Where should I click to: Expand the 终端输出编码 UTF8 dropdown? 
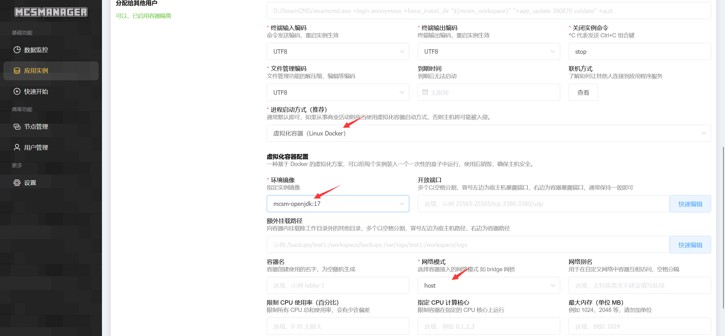[x=489, y=51]
